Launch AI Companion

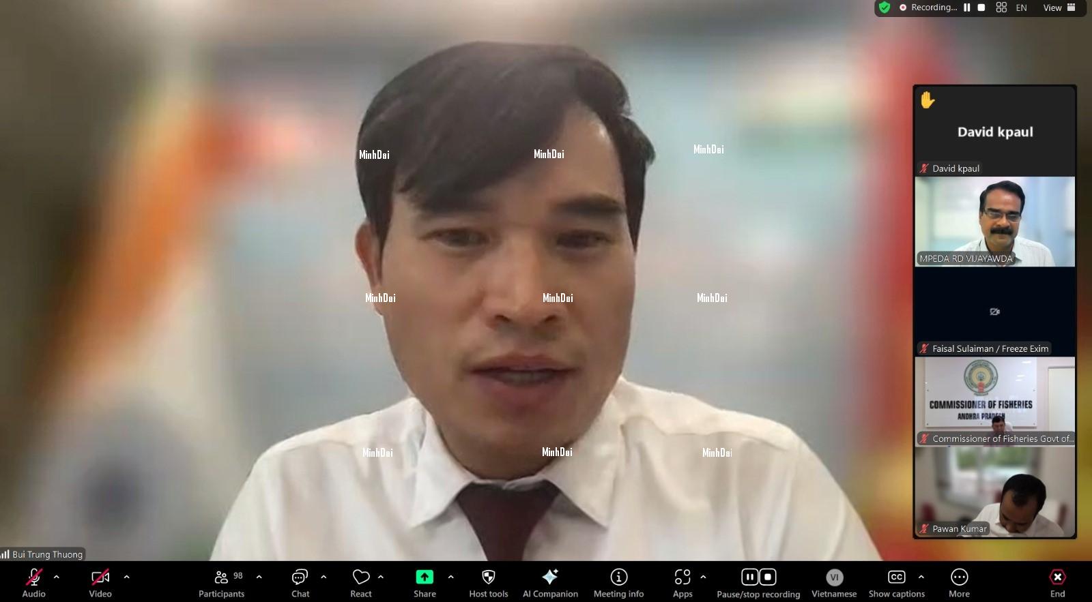click(x=550, y=583)
